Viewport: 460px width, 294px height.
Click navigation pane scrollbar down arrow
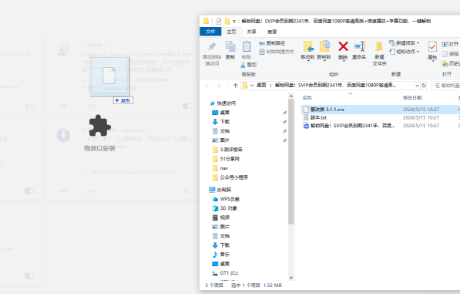click(291, 278)
